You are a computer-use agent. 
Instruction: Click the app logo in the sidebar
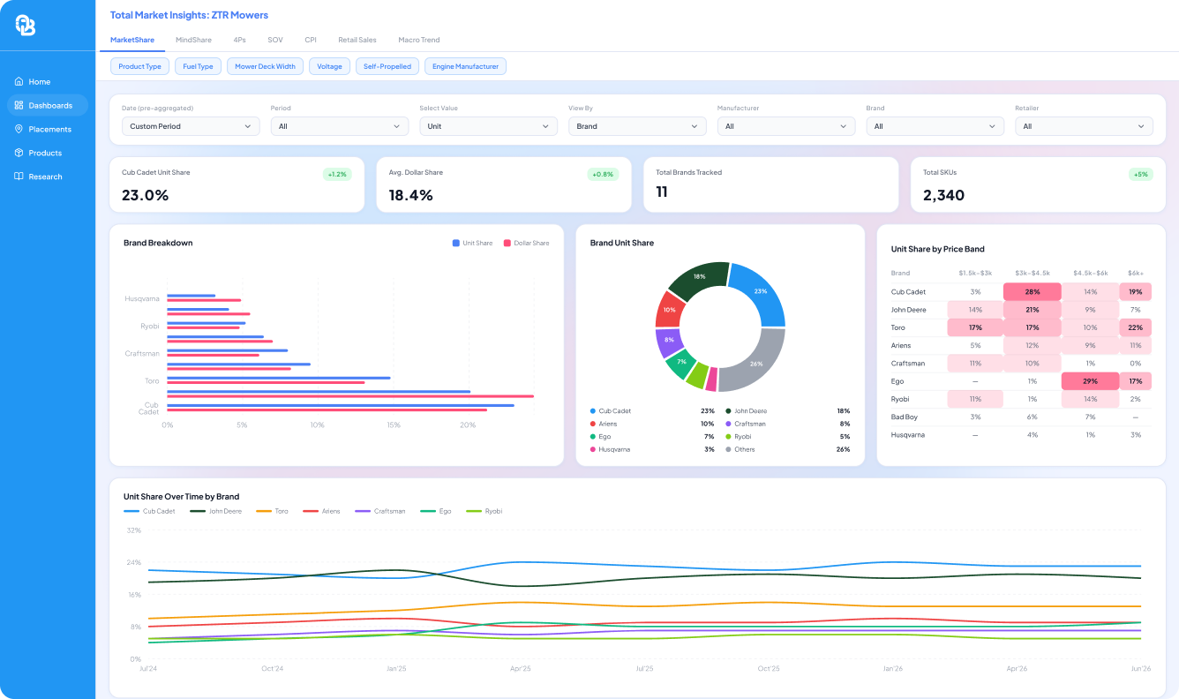(26, 26)
